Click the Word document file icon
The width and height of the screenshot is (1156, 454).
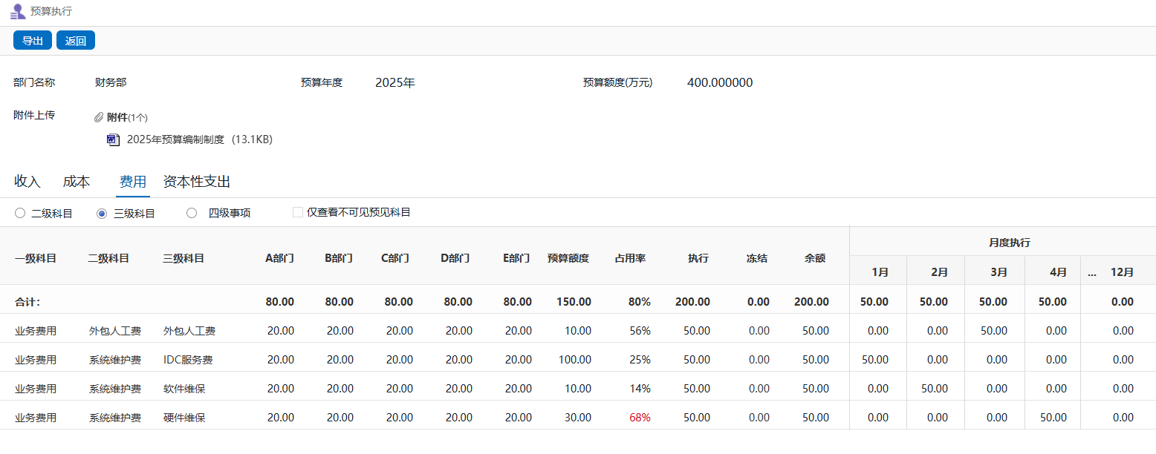113,139
